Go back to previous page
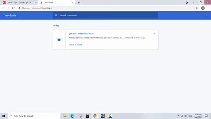Viewport: 211px width, 119px height. (3, 8)
